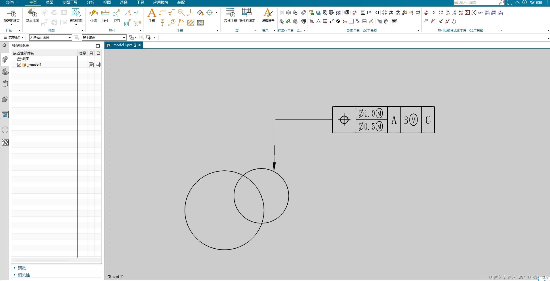This screenshot has height=281, width=550.
Task: Open the 整个装配 scope dropdown
Action: click(x=104, y=38)
